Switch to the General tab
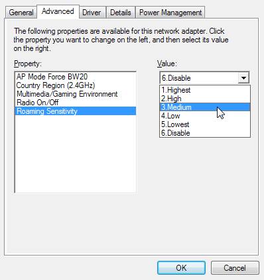 (21, 13)
